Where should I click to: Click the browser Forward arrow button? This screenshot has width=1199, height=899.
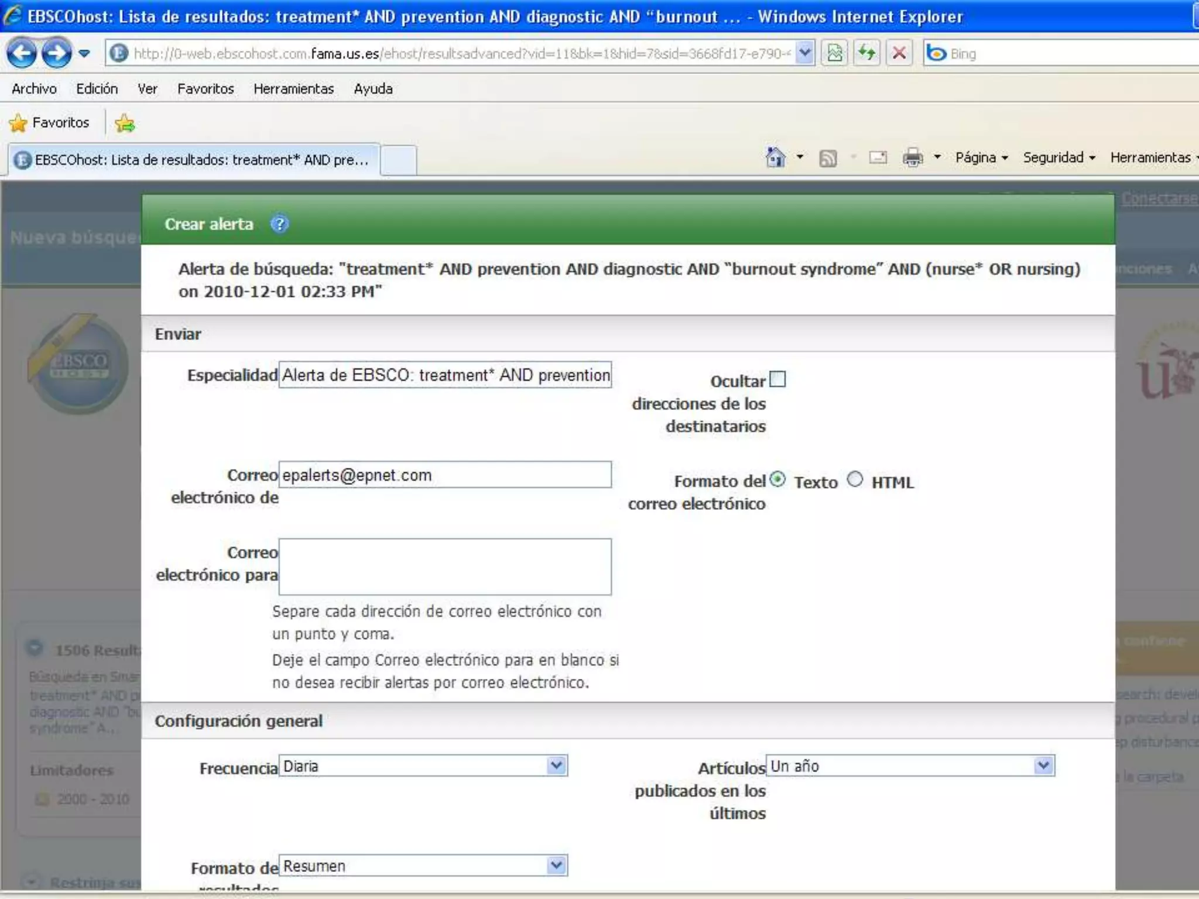coord(56,53)
